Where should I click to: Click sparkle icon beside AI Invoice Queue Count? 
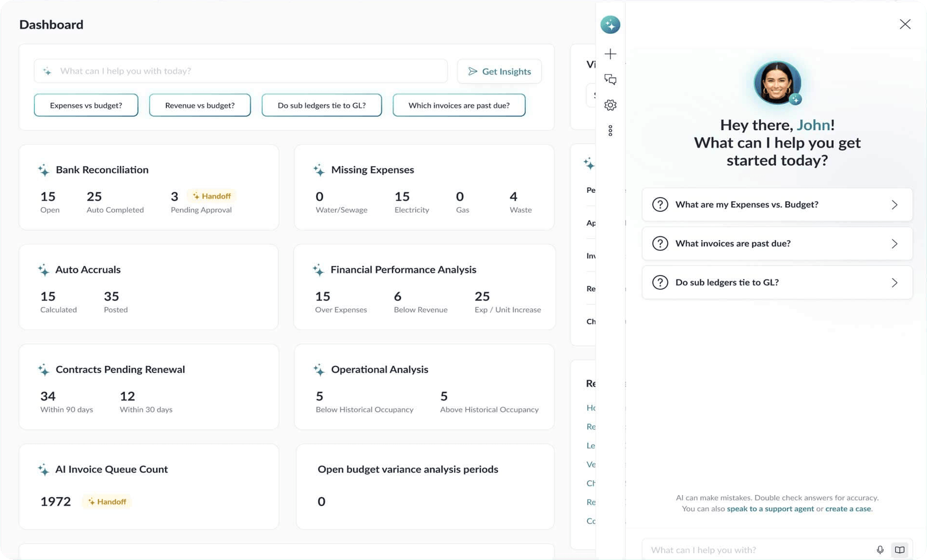point(44,469)
